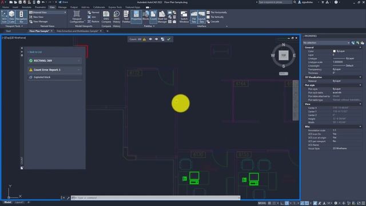Toggle File Tabs display
Screen dimensions: 366x206
194,17
